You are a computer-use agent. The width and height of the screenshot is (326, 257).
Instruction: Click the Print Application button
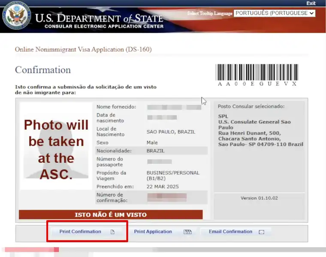pos(163,231)
